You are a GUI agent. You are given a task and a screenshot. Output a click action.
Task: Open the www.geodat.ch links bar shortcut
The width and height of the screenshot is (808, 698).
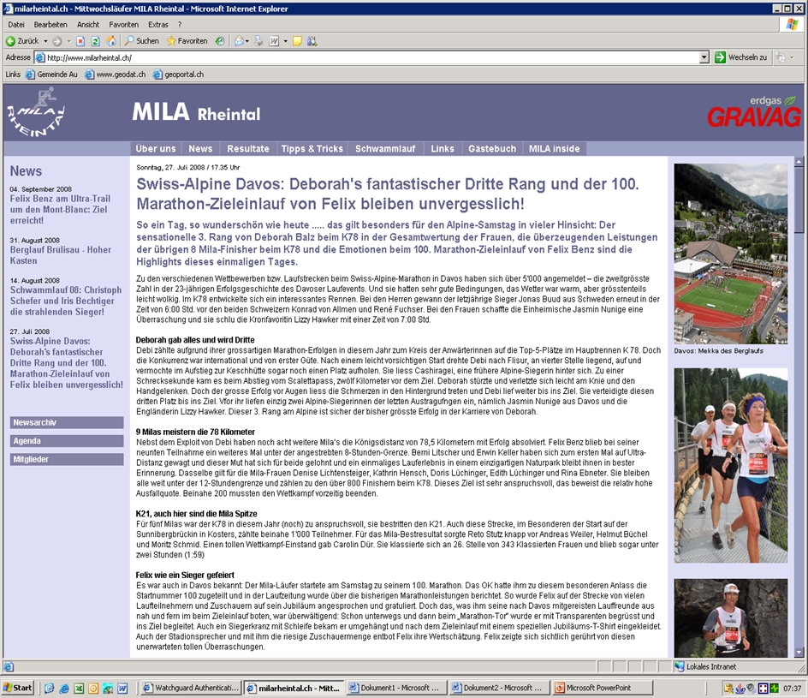click(116, 75)
